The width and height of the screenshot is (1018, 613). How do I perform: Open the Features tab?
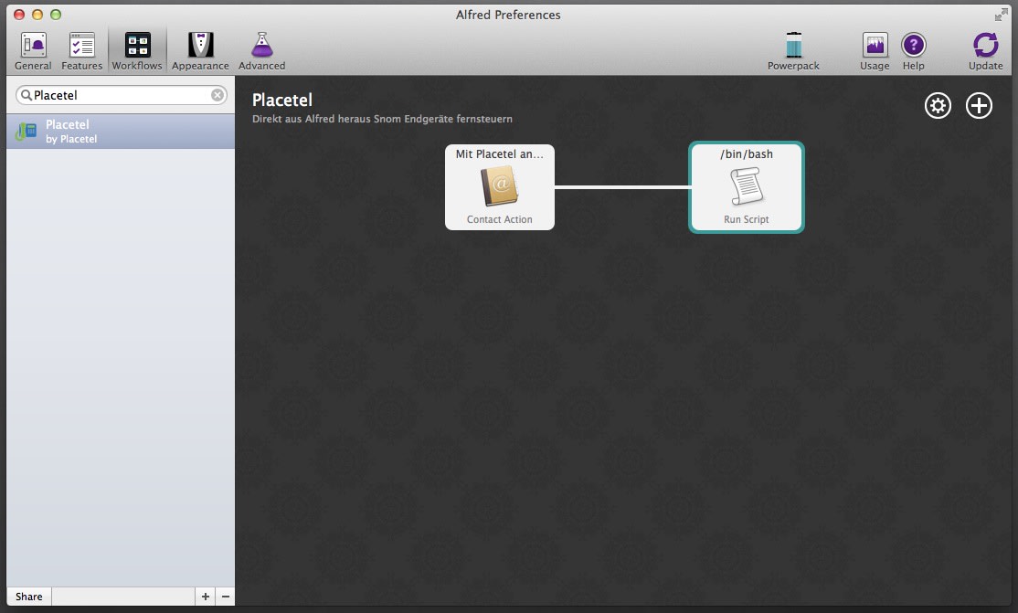pyautogui.click(x=82, y=50)
